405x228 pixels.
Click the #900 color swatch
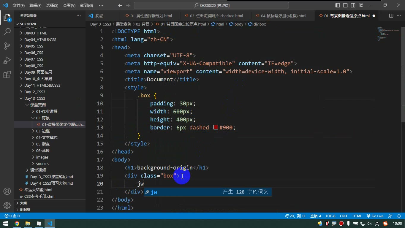(216, 127)
